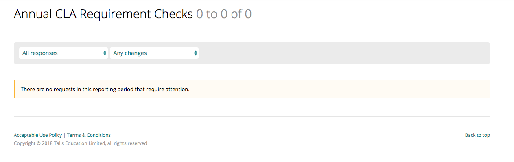The image size is (514, 162).
Task: Click the copyright 2018 Talis Education text
Action: (x=80, y=143)
